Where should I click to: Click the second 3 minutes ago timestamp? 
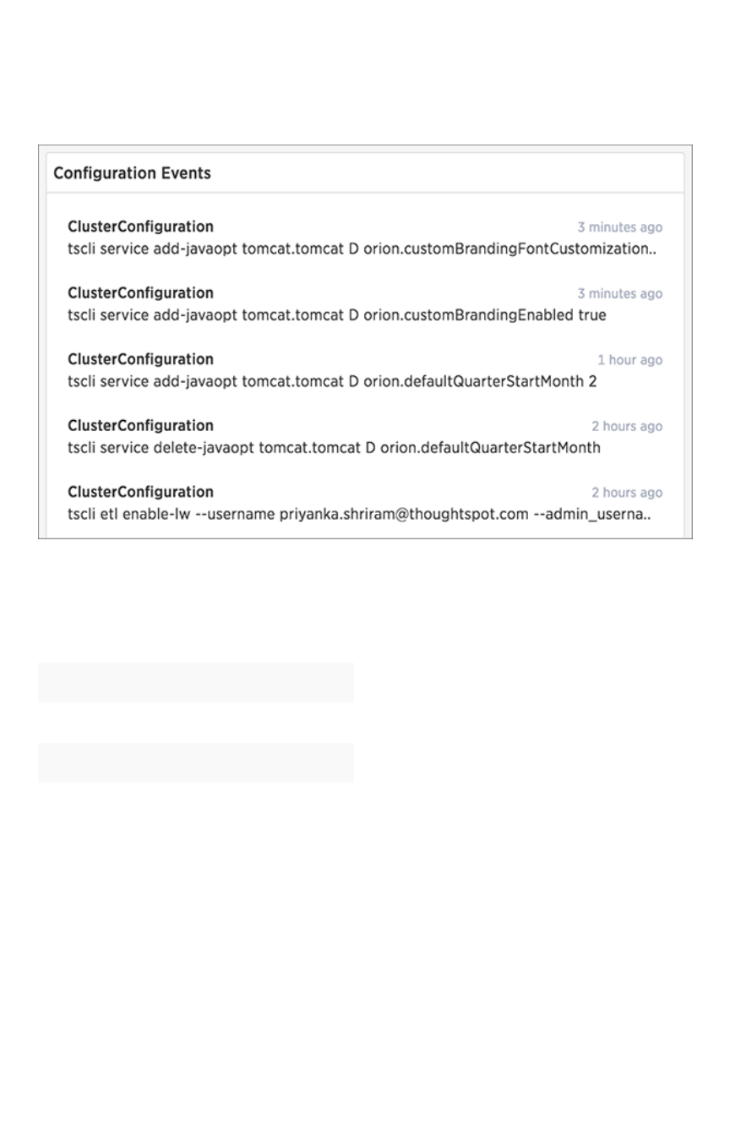pos(620,294)
